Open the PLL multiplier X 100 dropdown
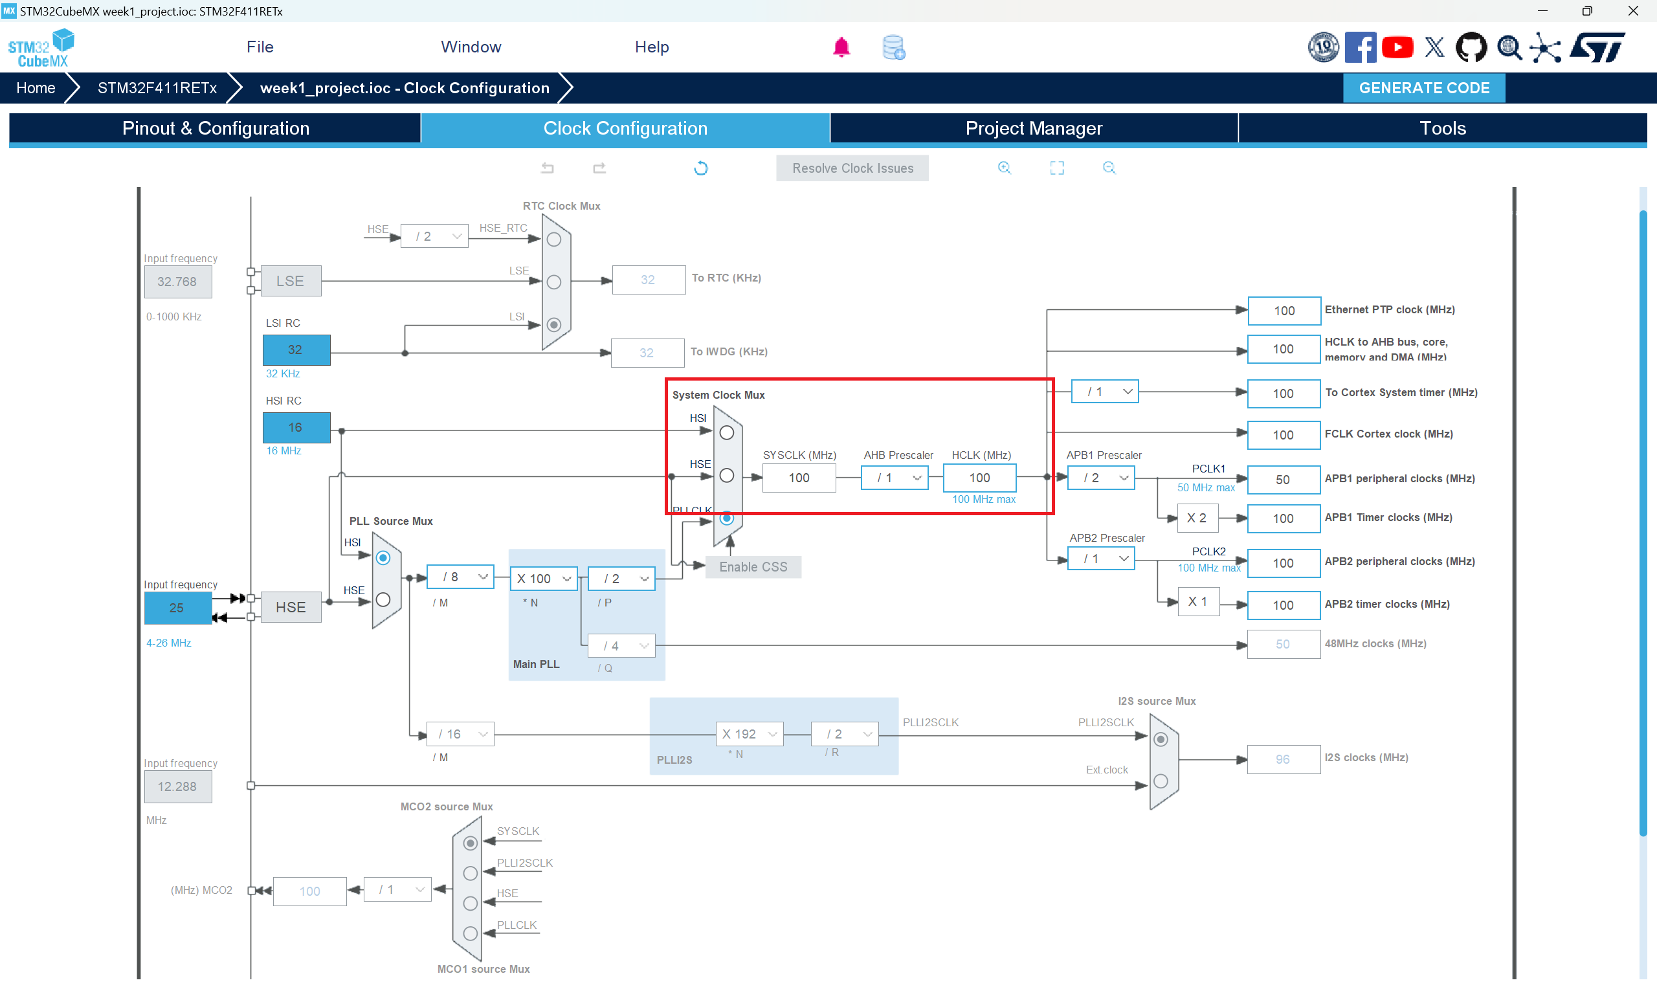Image resolution: width=1657 pixels, height=989 pixels. (544, 579)
